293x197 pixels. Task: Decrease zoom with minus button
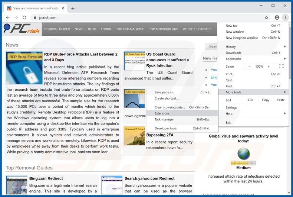click(x=250, y=67)
